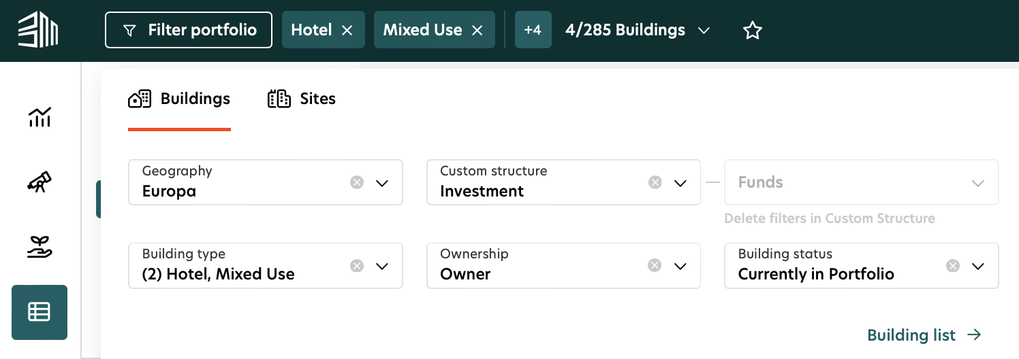Click the company logo icon
The width and height of the screenshot is (1019, 359).
click(x=38, y=31)
